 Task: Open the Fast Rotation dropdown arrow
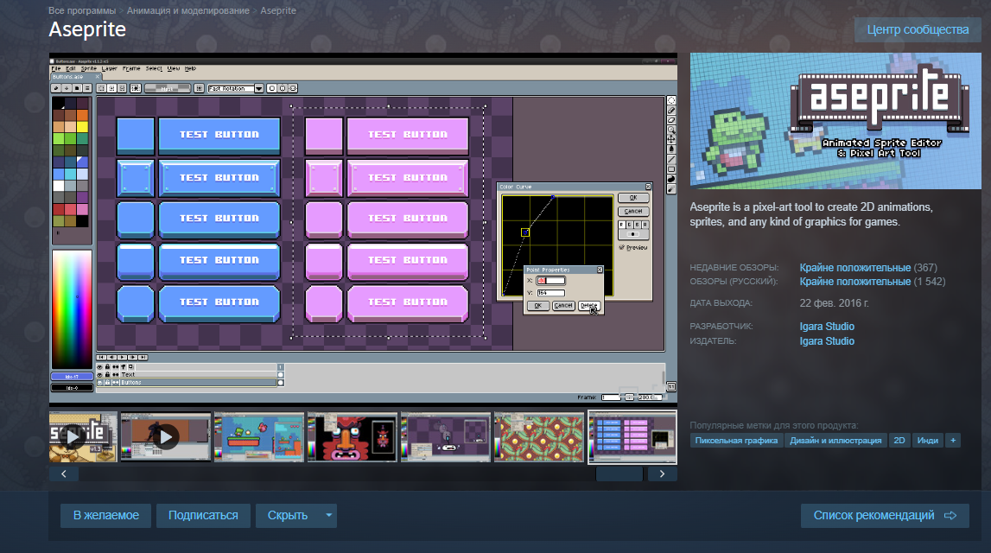click(x=259, y=88)
